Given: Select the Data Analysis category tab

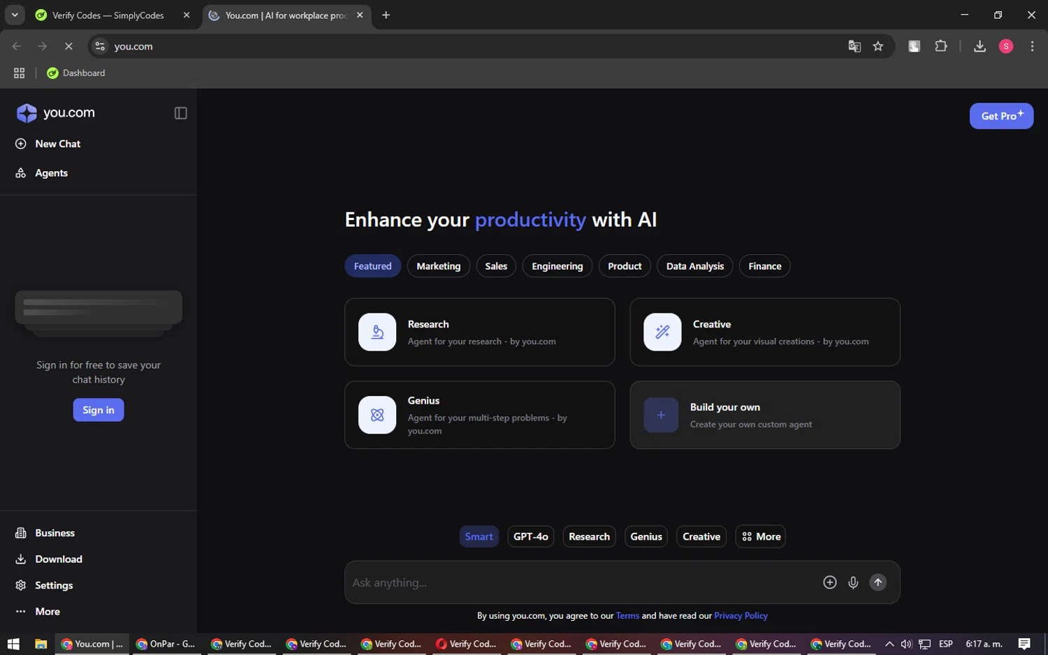Looking at the screenshot, I should pos(694,266).
